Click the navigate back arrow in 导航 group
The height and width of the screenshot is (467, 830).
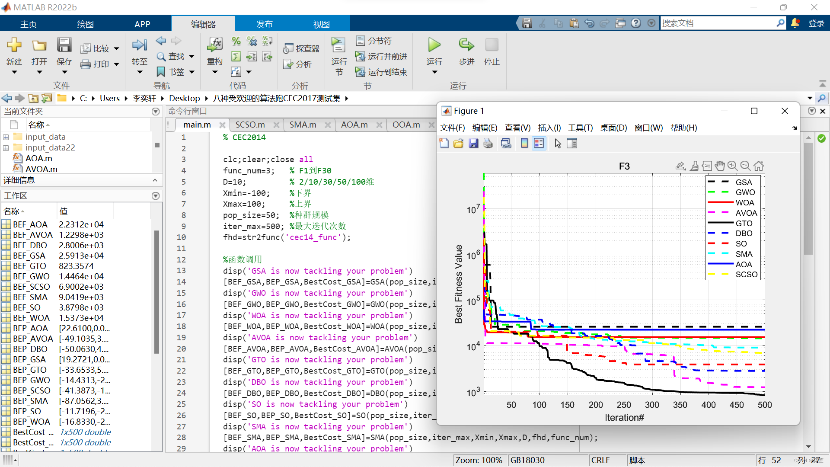[161, 41]
